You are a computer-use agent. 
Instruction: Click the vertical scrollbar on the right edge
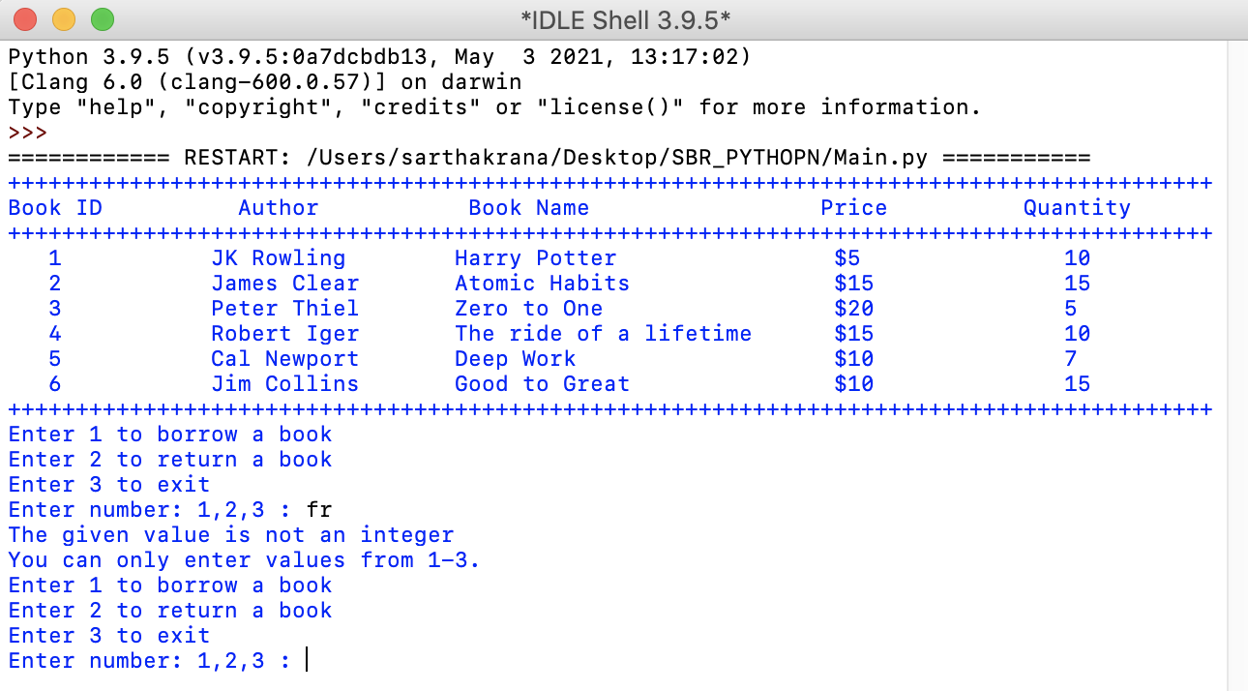pos(1237,365)
